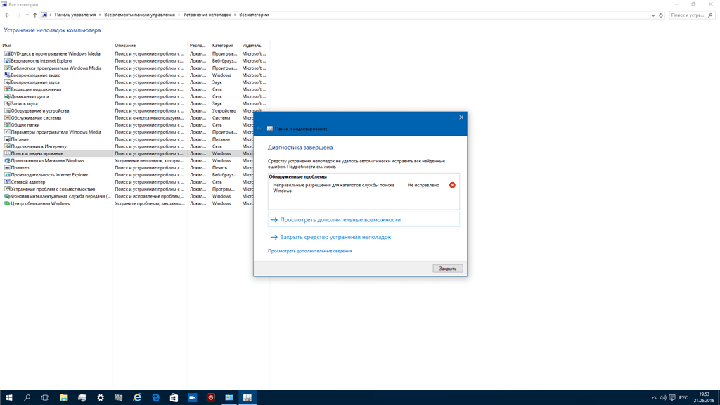
Task: Click the Воспроизведение звука icon
Action: coord(7,82)
